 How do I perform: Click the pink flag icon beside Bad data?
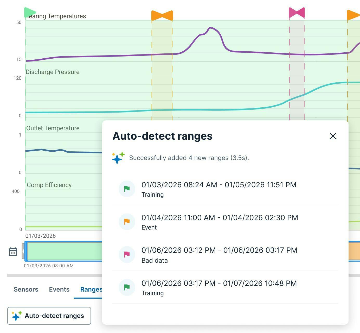pyautogui.click(x=127, y=254)
